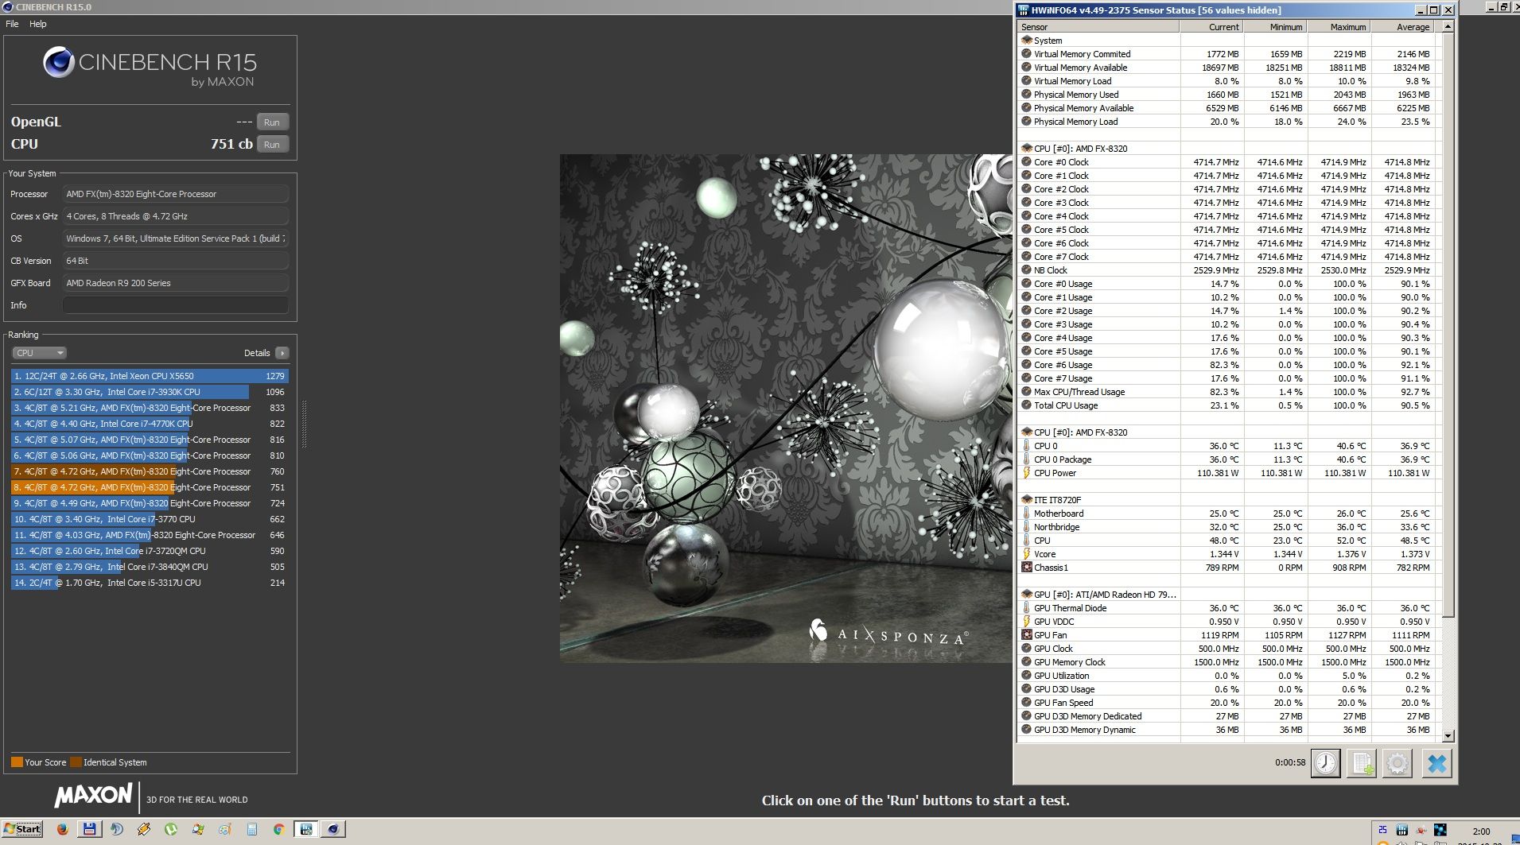Run the CPU benchmark test

(x=272, y=145)
